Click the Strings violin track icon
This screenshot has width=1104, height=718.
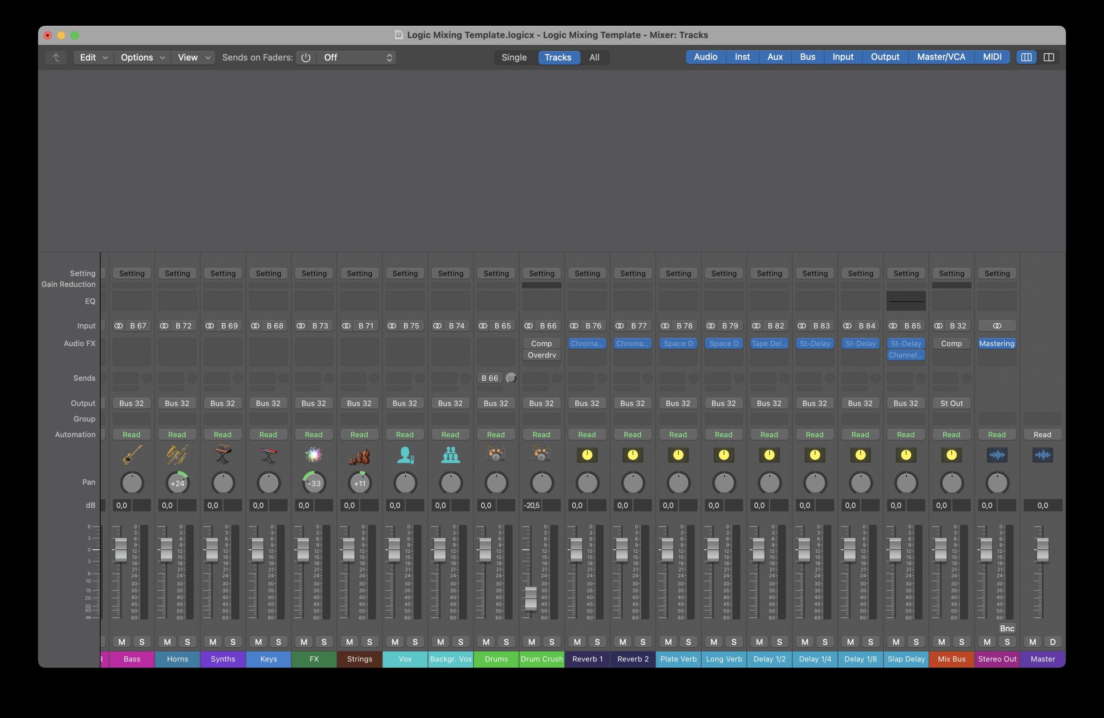360,455
